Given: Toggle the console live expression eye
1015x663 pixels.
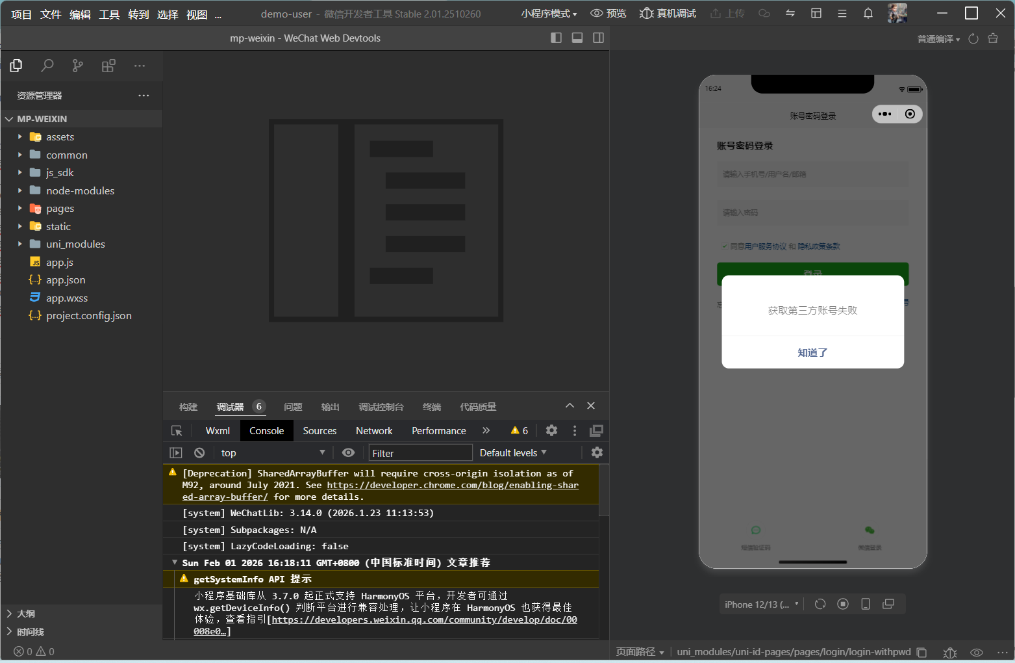Looking at the screenshot, I should coord(349,453).
